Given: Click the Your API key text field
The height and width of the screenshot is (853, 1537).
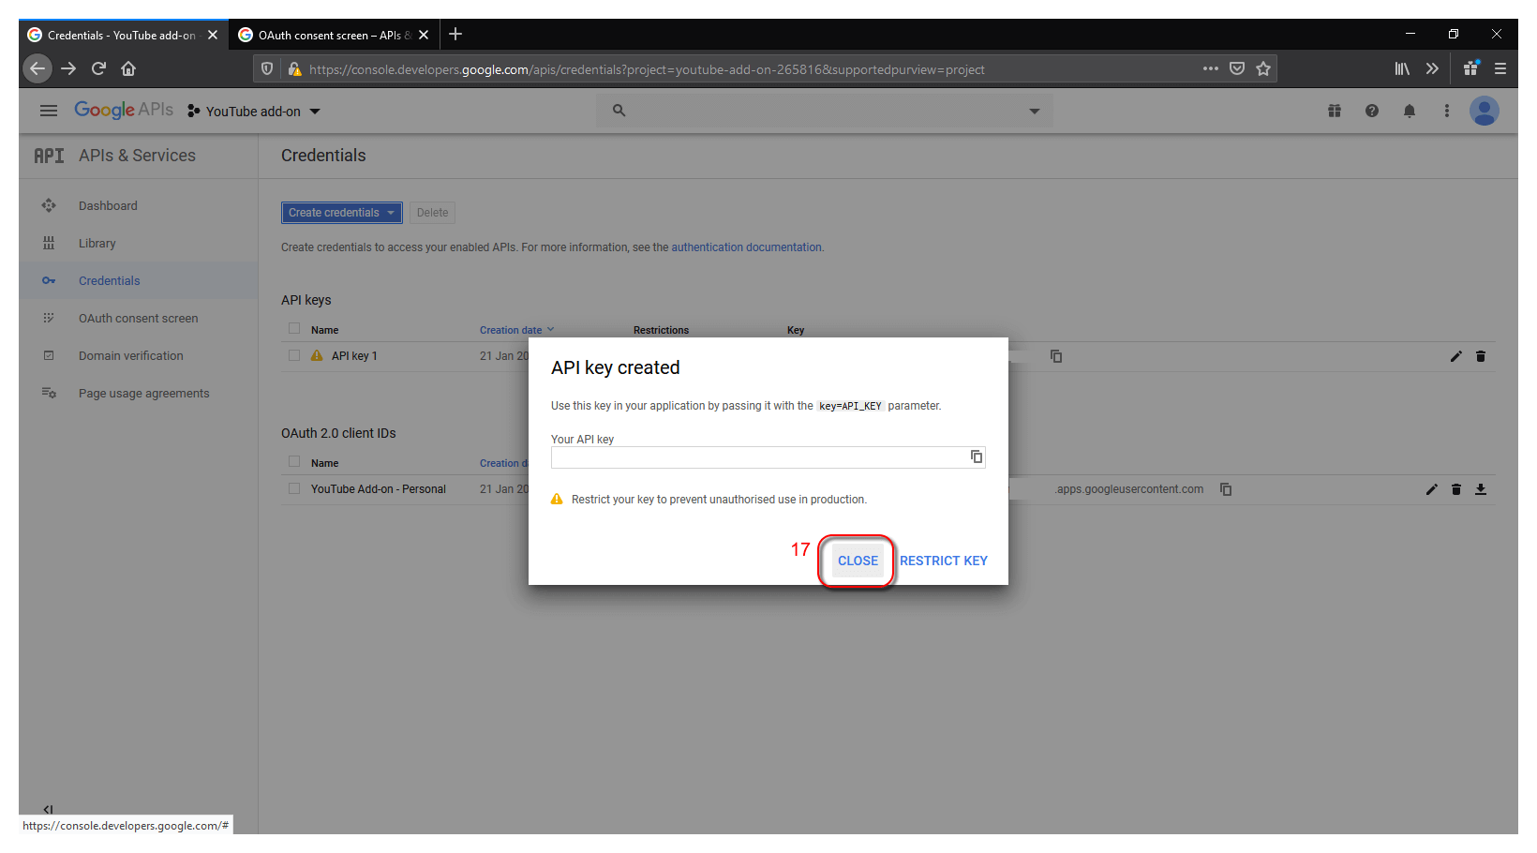Looking at the screenshot, I should point(757,456).
